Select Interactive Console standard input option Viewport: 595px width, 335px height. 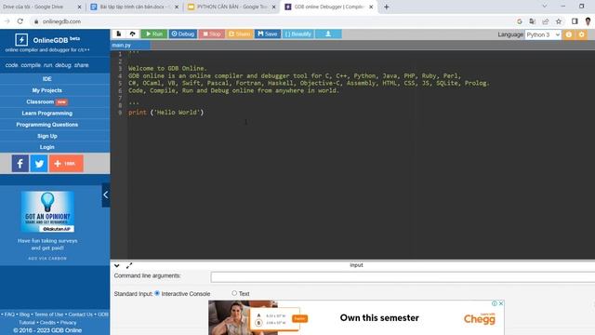coord(157,294)
